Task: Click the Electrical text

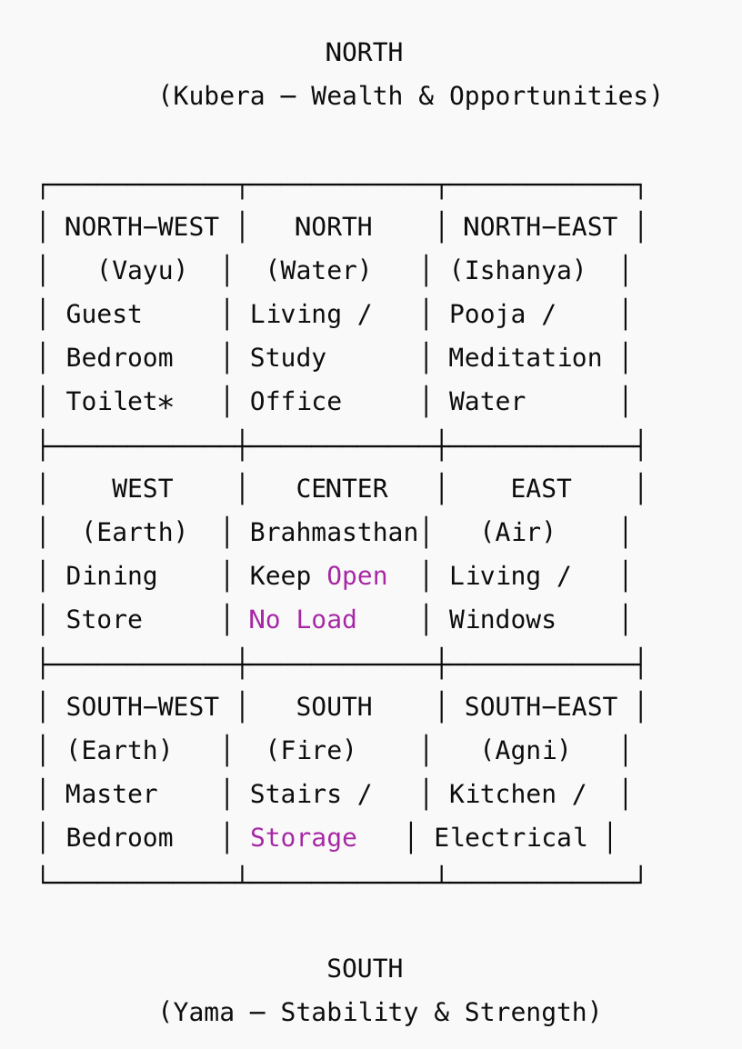Action: tap(510, 838)
